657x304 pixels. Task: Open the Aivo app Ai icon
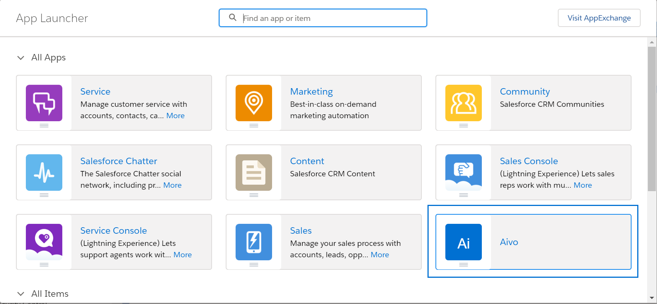coord(464,242)
